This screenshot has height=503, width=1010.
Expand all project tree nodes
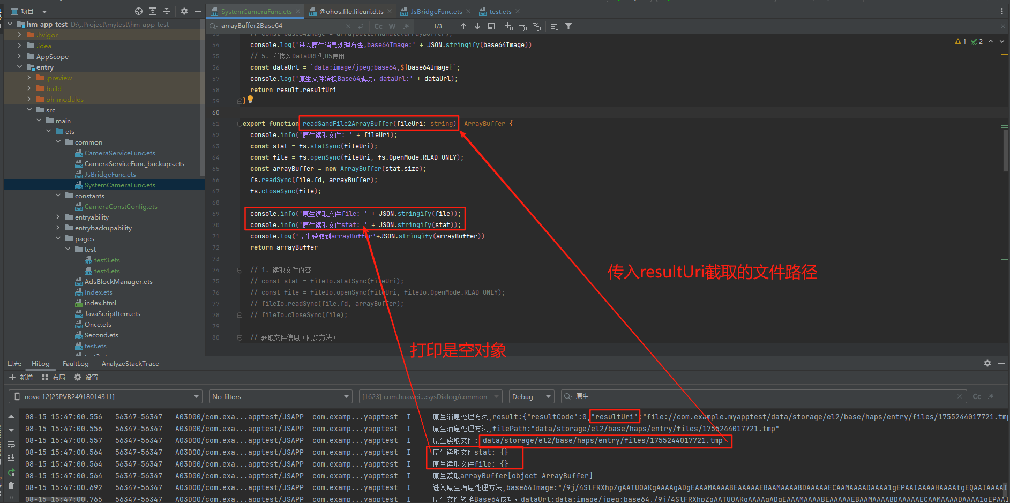point(153,11)
